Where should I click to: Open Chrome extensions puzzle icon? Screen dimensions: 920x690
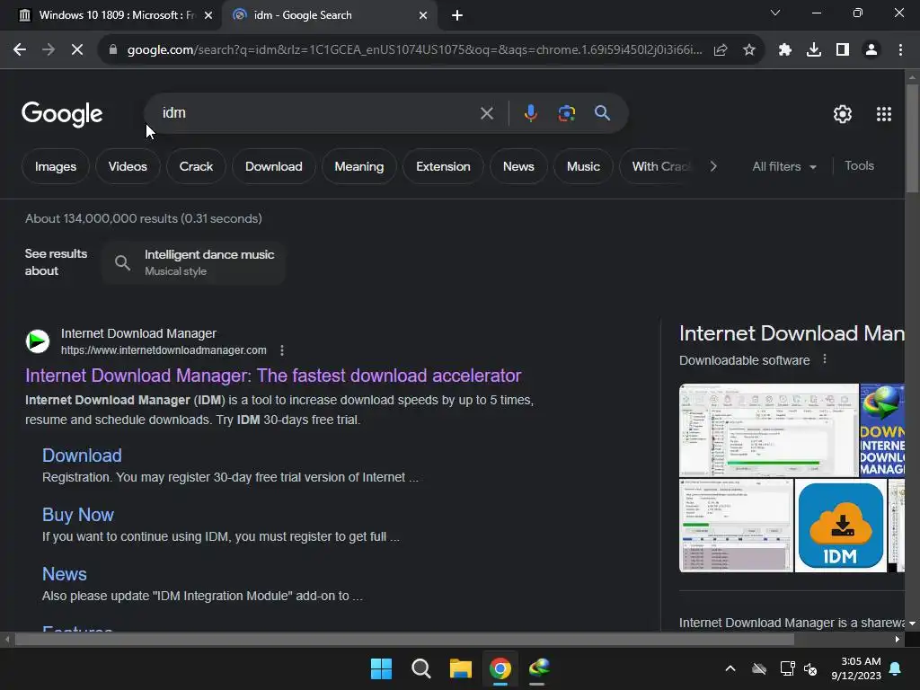click(785, 50)
